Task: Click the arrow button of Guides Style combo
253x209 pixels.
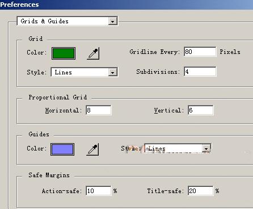Action: [206, 149]
